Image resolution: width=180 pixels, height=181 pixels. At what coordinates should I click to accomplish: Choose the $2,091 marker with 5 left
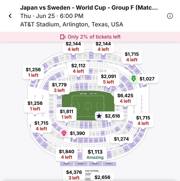click(108, 79)
